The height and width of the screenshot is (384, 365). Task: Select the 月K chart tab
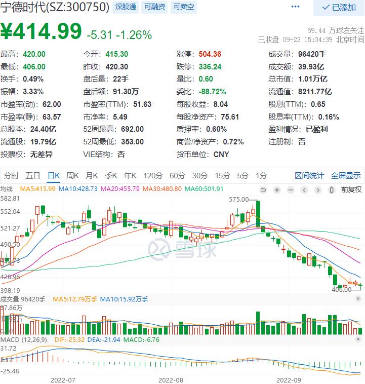pos(92,176)
